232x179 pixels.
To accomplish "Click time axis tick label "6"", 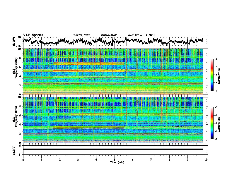I will pos(133,160).
